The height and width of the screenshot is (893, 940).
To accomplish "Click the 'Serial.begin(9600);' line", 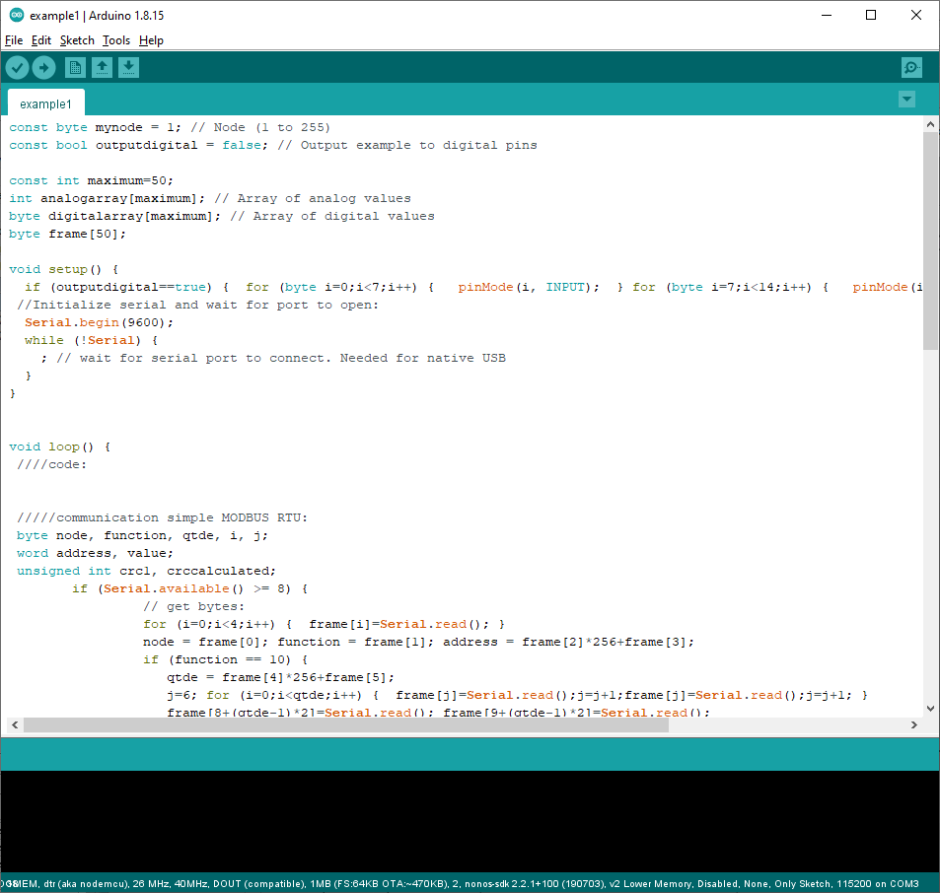I will tap(99, 323).
